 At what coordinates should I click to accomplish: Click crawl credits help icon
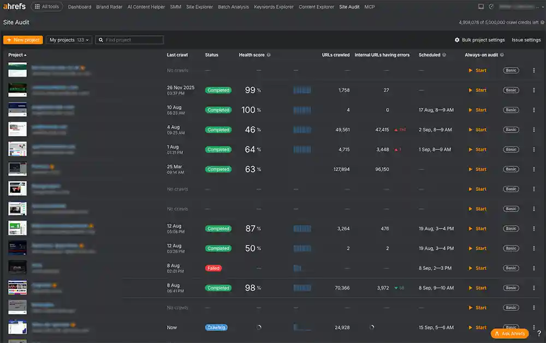pos(542,22)
